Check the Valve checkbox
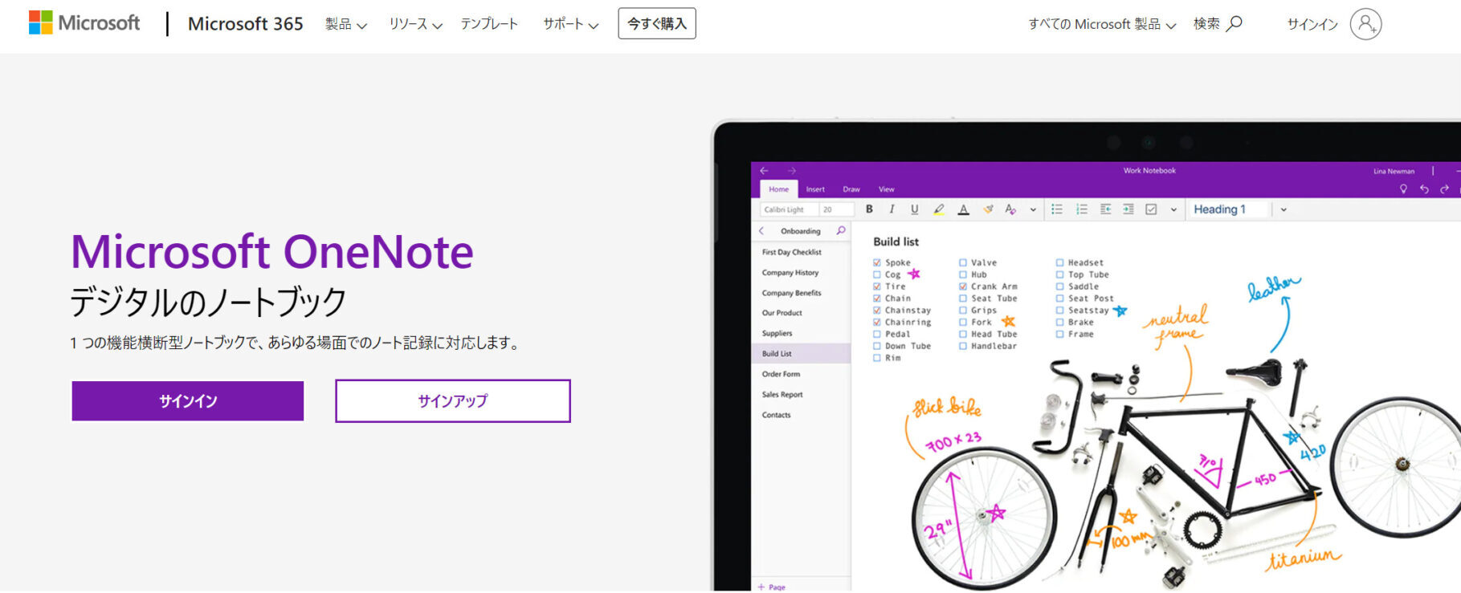 [963, 262]
